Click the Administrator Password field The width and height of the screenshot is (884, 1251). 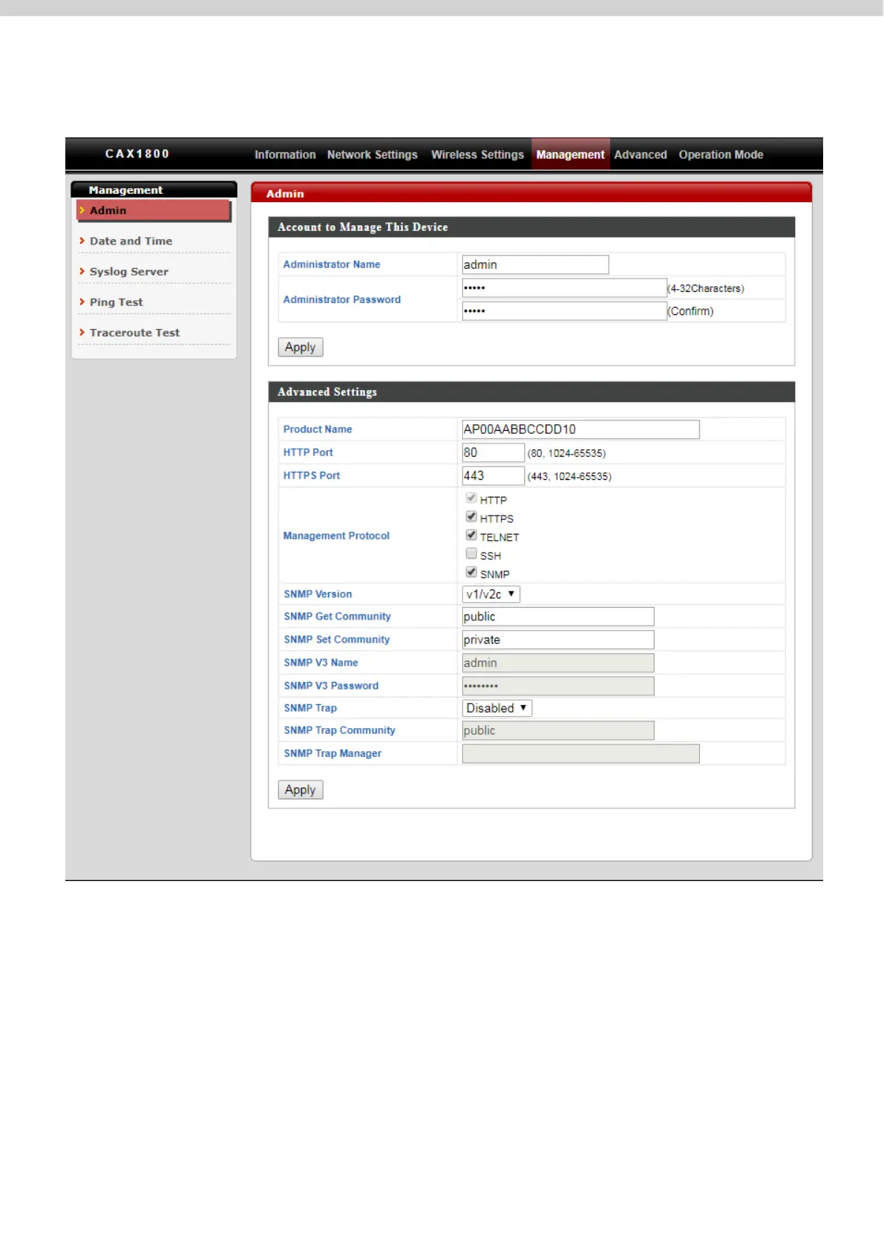564,287
